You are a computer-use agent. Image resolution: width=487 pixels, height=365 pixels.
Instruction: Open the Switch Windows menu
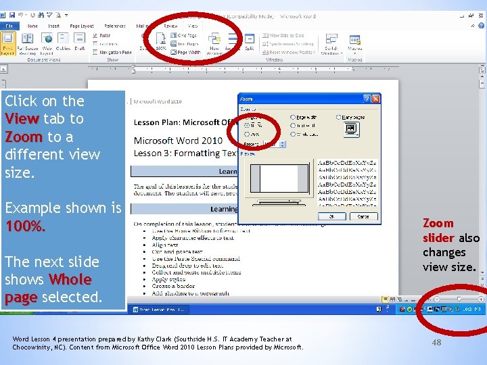click(x=331, y=44)
